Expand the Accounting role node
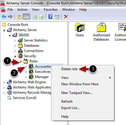 [26, 67]
